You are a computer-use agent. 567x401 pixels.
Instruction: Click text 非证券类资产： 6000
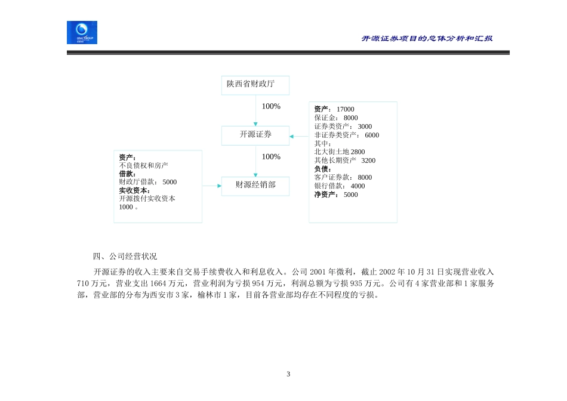[x=347, y=135]
